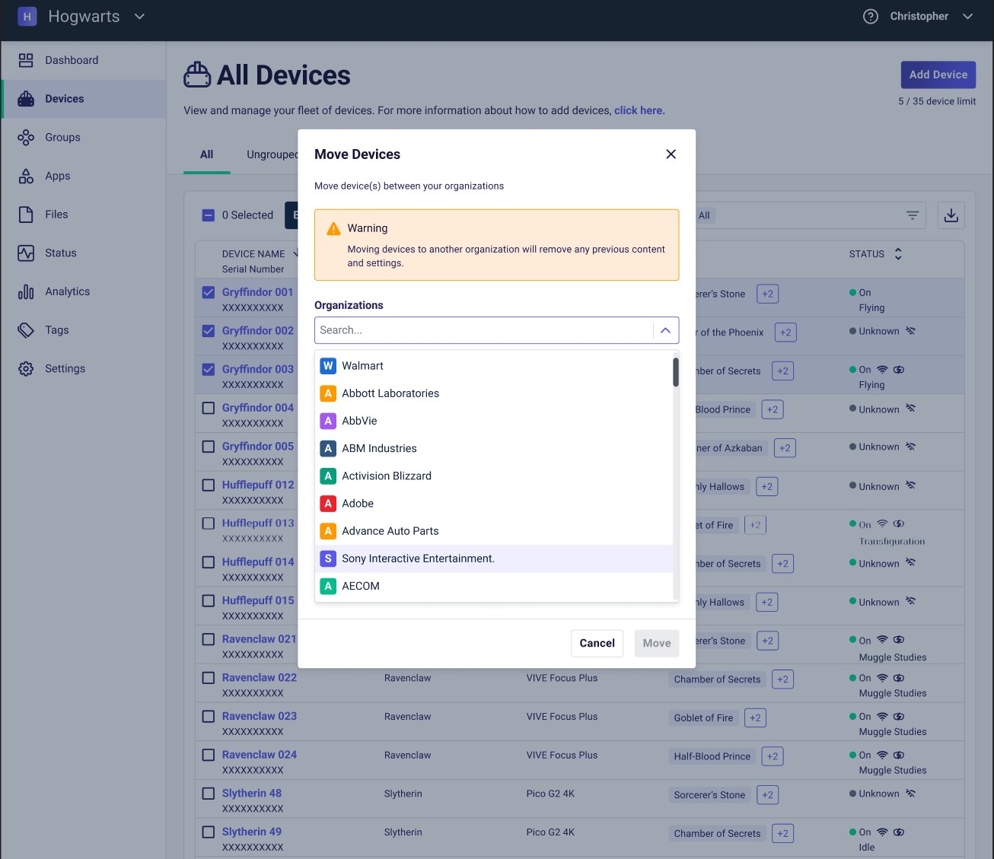The width and height of the screenshot is (994, 859).
Task: Uncheck the Gryffindor 002 checkbox
Action: (x=209, y=331)
